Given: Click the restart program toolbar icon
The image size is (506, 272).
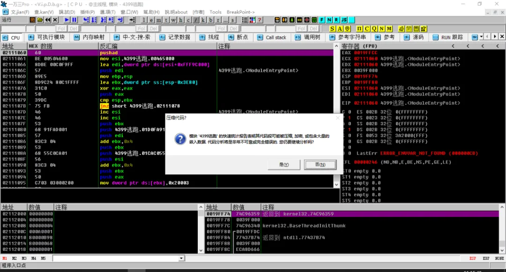Looking at the screenshot, I should [x=32, y=20].
